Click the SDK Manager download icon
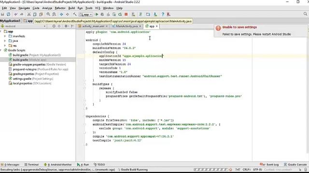Screen dimensions: 309x173 pos(155,14)
